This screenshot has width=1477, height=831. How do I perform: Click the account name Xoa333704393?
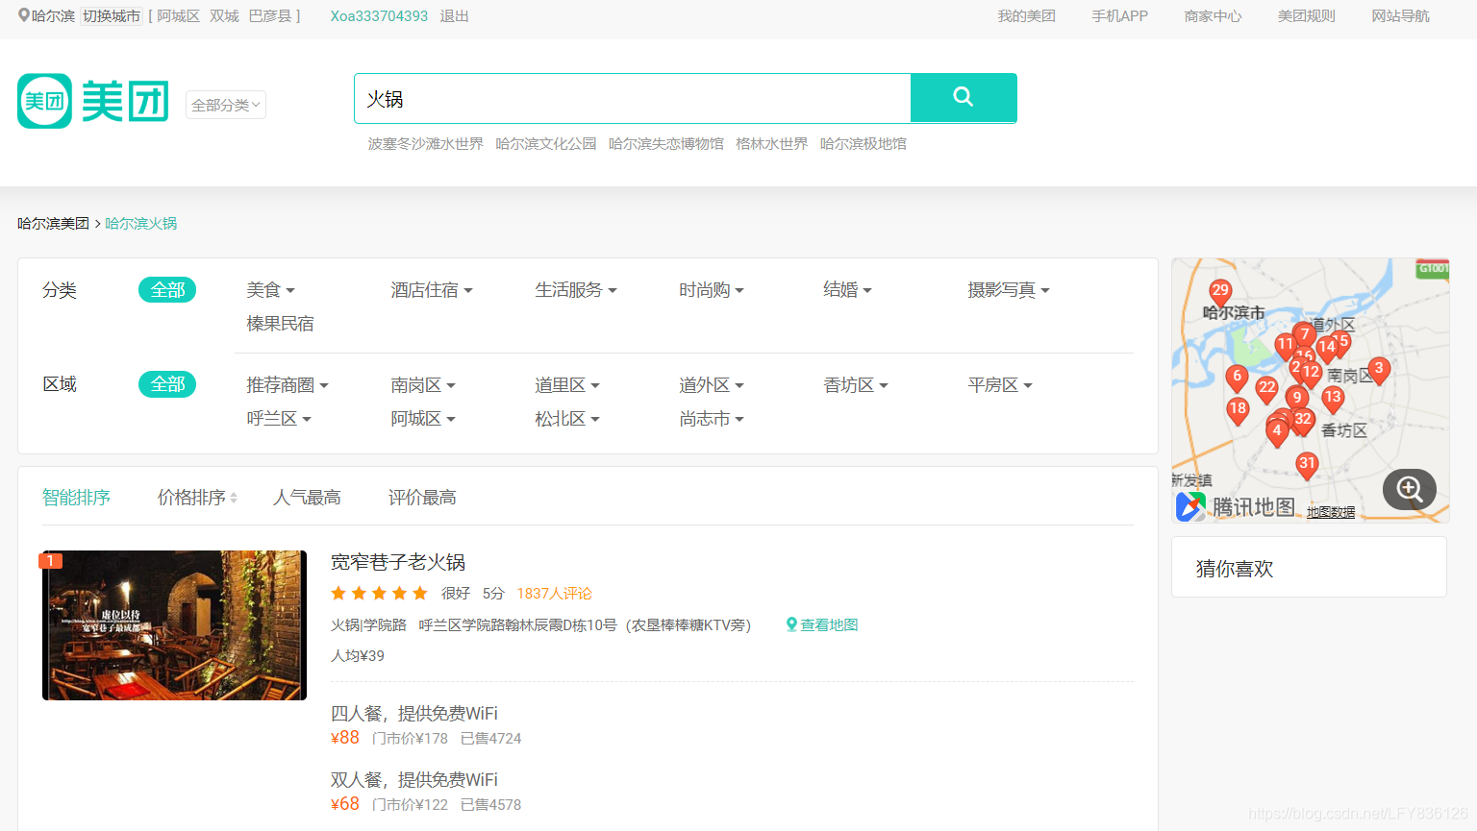(379, 16)
